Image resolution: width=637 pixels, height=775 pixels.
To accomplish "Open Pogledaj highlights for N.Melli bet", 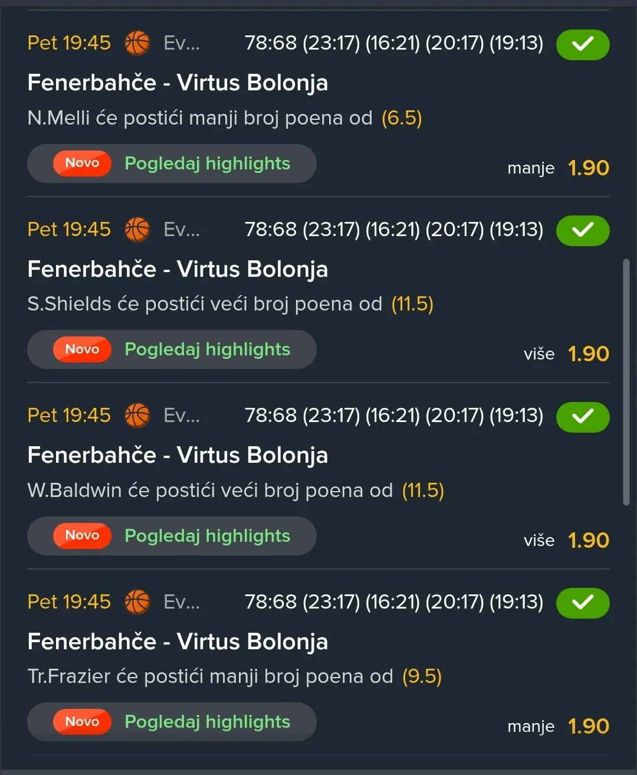I will click(x=172, y=163).
